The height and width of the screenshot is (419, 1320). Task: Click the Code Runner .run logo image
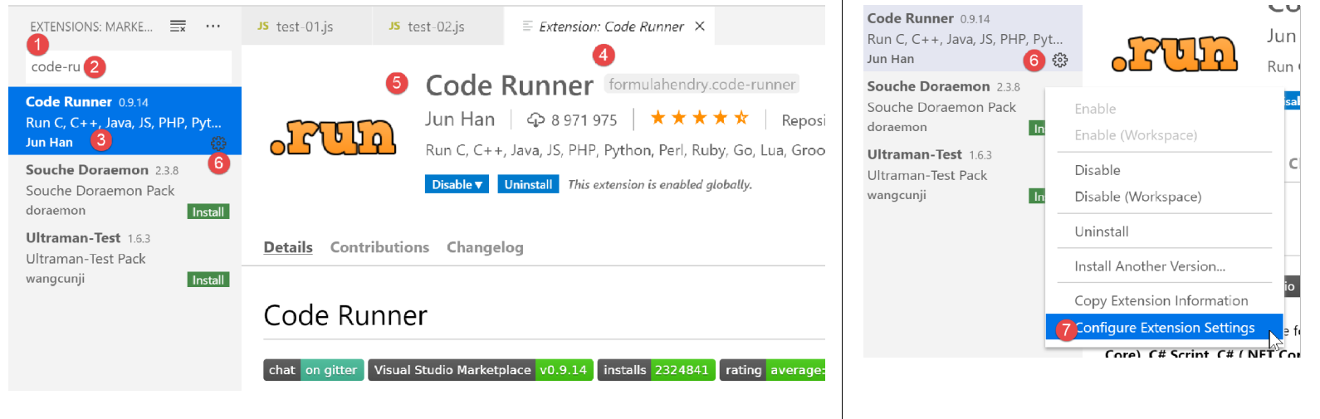click(x=333, y=137)
